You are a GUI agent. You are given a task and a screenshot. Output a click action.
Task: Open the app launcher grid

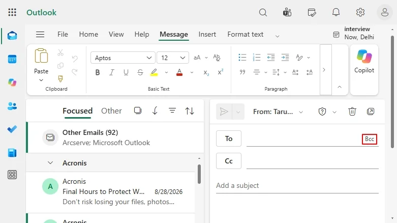point(12,12)
